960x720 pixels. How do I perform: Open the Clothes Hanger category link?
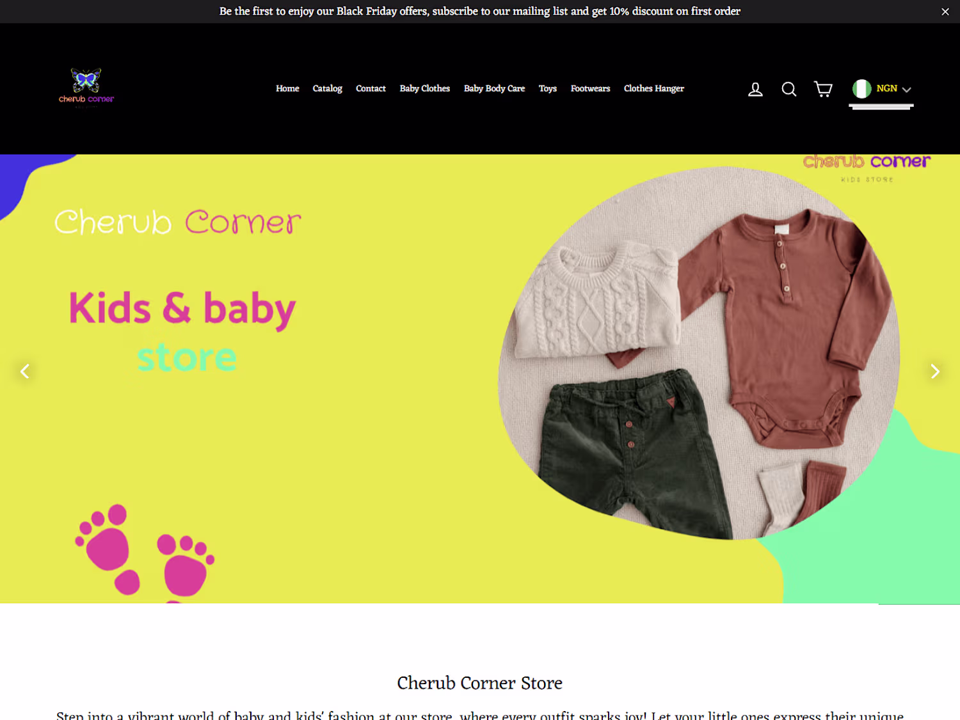tap(654, 89)
